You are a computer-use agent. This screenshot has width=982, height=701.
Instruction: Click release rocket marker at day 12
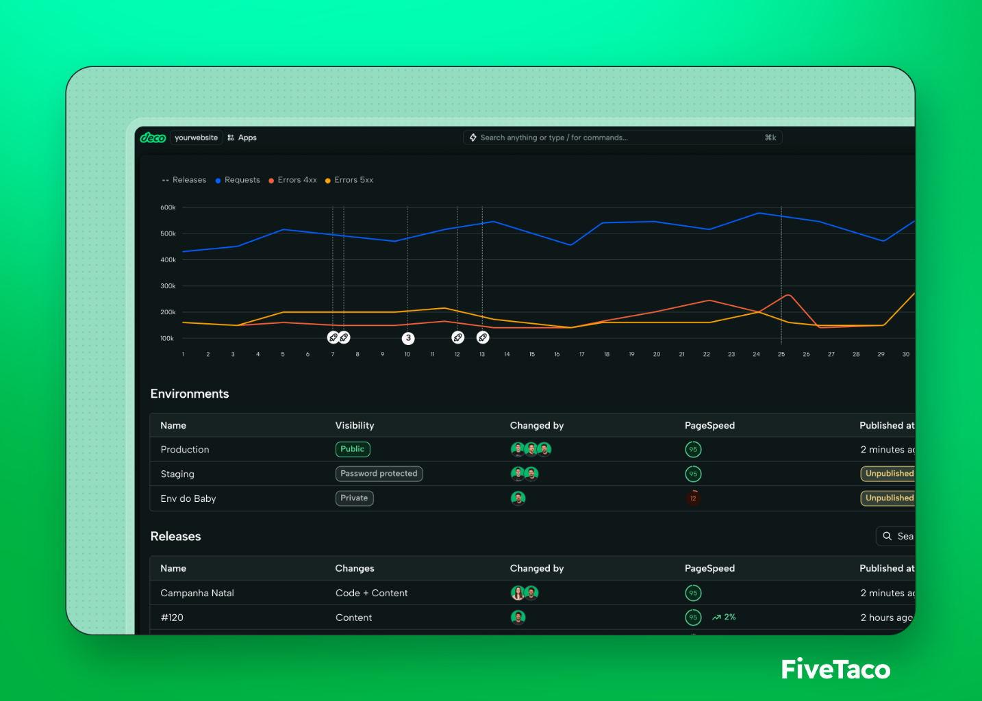[x=458, y=337]
